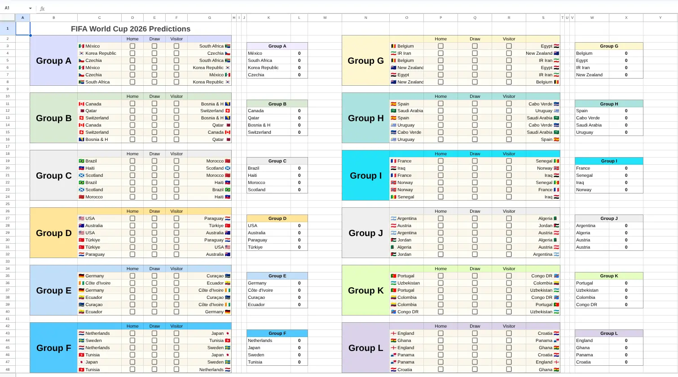Click 'Norway' in Group I standings table
Viewport: 678px width, 377px height.
[x=584, y=190]
